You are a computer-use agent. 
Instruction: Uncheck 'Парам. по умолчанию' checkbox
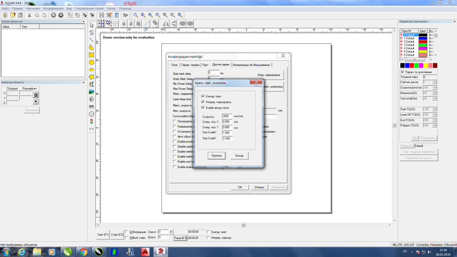click(x=403, y=72)
